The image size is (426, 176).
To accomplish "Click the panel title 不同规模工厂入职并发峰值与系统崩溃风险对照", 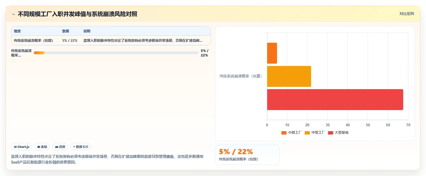I will [77, 14].
